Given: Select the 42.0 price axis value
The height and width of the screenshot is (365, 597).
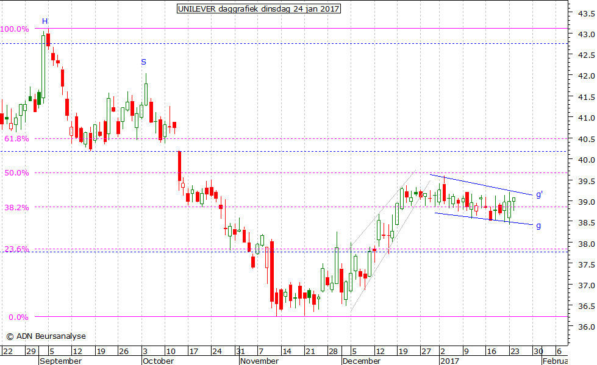Looking at the screenshot, I should click(x=587, y=76).
